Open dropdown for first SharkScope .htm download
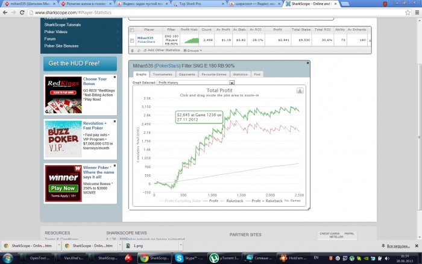422x264 pixels. pyautogui.click(x=58, y=245)
